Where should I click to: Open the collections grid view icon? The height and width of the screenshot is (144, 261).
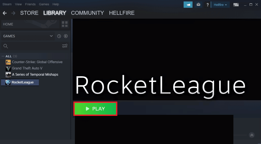click(65, 24)
